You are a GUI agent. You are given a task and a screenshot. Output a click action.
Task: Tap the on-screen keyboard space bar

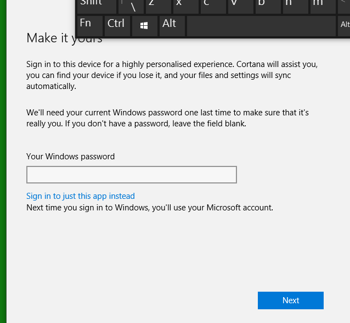click(x=261, y=26)
